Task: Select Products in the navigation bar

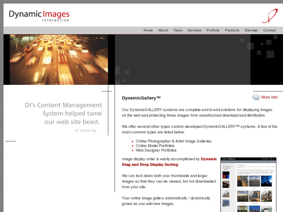Action: (x=232, y=30)
